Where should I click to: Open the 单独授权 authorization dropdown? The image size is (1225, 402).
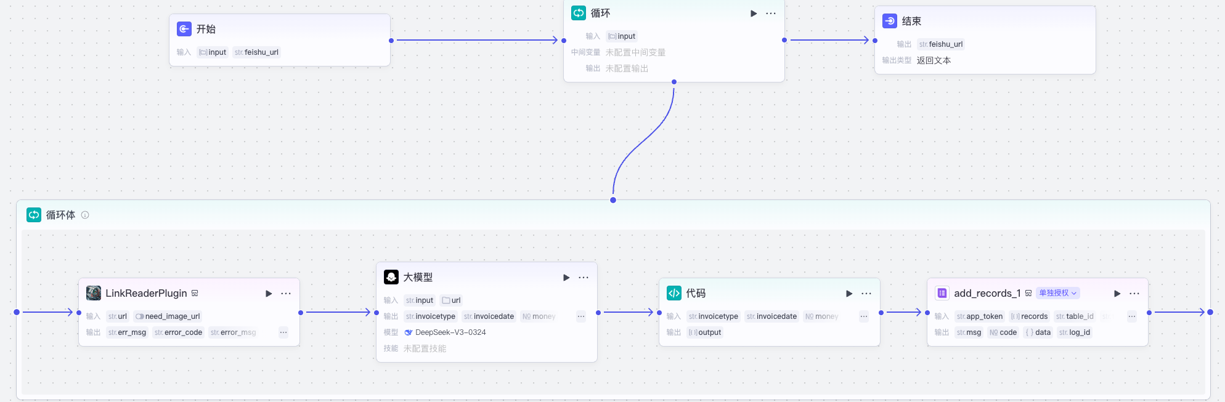[x=1058, y=293]
